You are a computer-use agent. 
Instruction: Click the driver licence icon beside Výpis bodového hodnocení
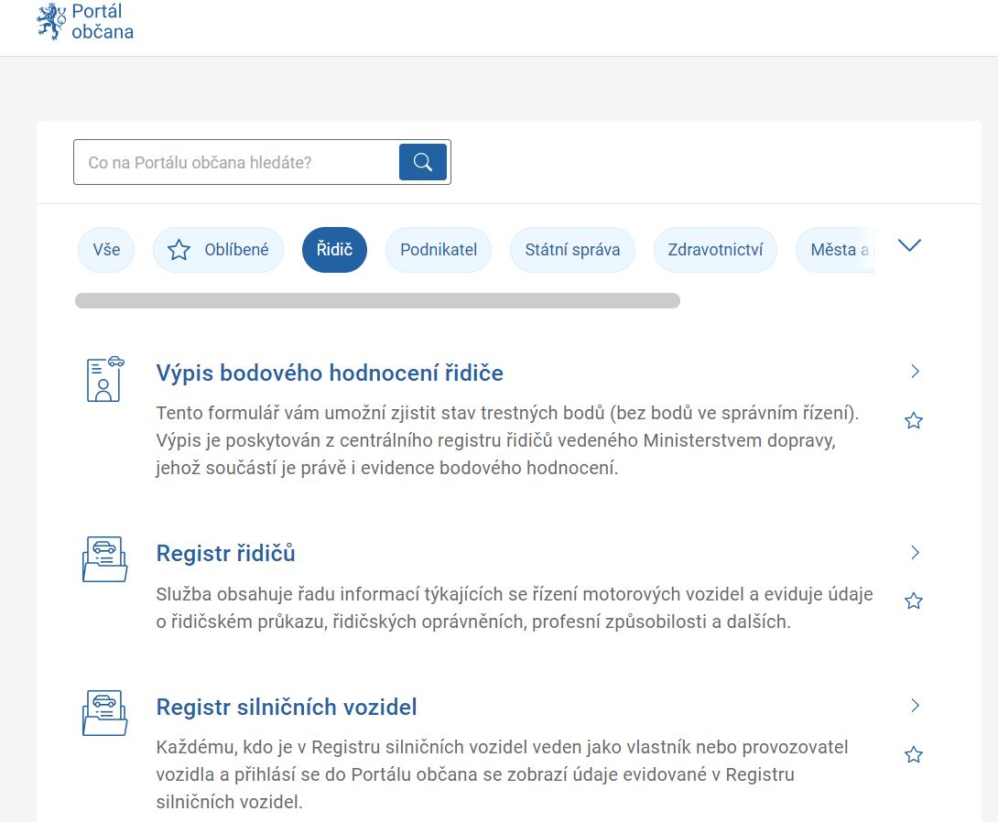tap(105, 379)
